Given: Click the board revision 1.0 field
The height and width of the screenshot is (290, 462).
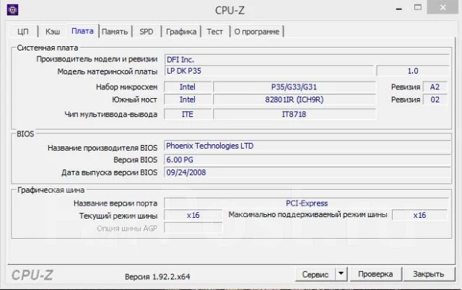Looking at the screenshot, I should point(413,71).
